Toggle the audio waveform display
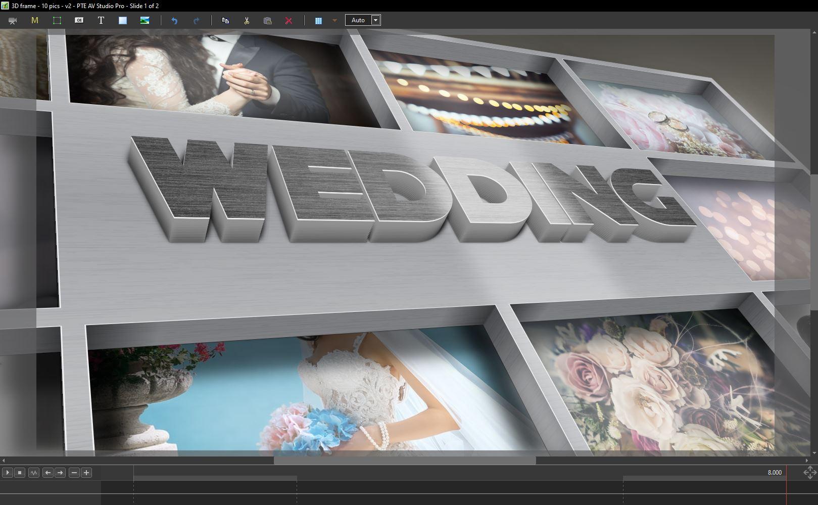 34,473
